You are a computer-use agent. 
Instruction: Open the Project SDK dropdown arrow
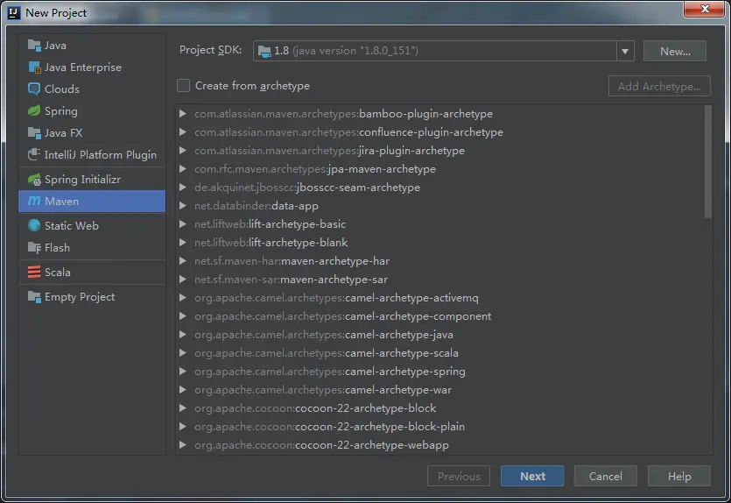coord(625,51)
